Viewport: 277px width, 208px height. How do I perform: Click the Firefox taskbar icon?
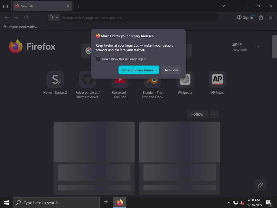pyautogui.click(x=120, y=203)
